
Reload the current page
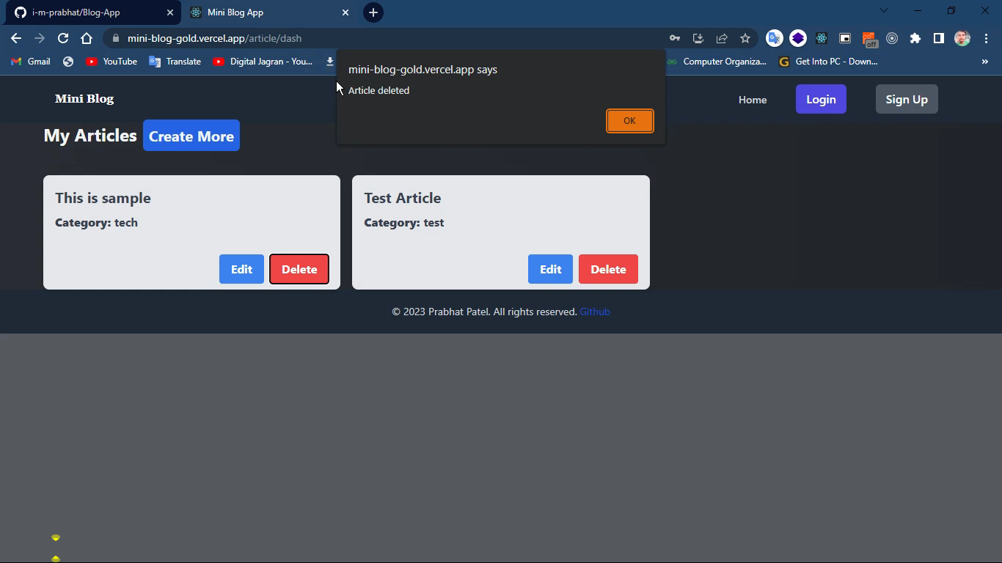[x=62, y=38]
